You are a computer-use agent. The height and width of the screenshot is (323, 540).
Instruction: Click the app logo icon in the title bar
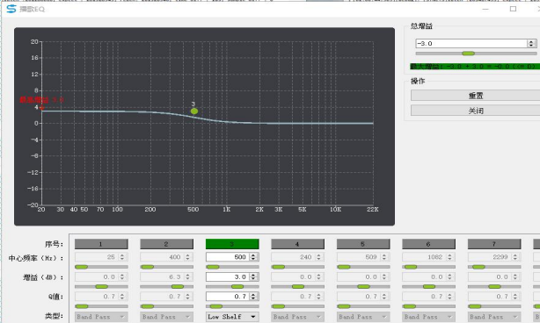[11, 10]
